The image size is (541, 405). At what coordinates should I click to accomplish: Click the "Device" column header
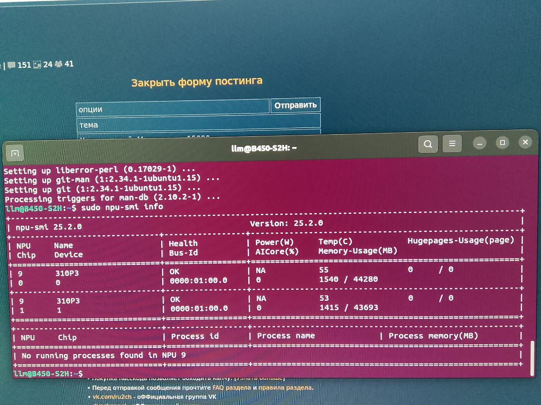(68, 255)
